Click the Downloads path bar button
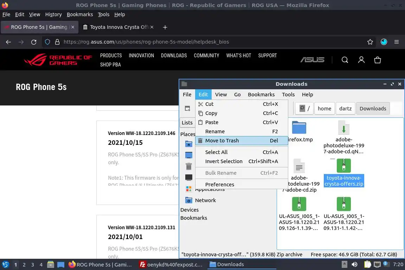 (373, 109)
